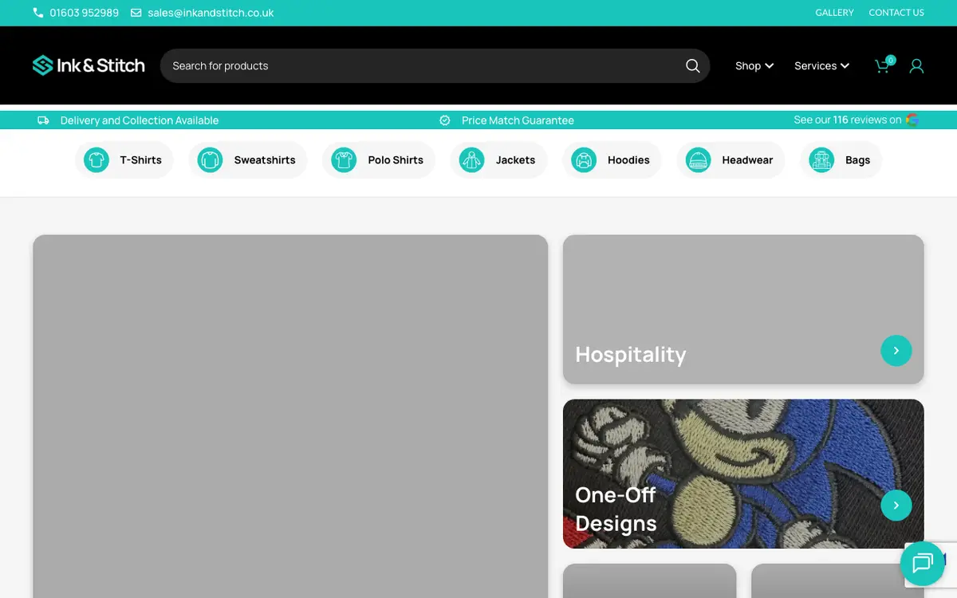The image size is (957, 598).
Task: Call the 01603 952989 number link
Action: pos(84,13)
